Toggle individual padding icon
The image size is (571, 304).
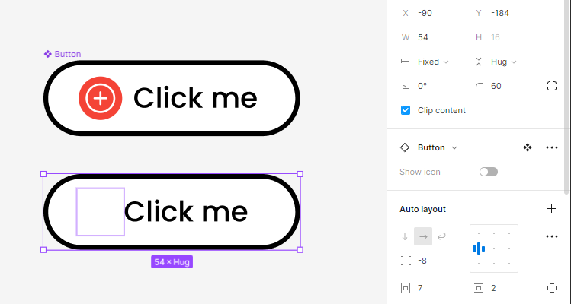point(552,288)
